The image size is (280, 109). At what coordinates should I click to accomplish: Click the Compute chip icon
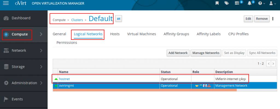(6, 34)
